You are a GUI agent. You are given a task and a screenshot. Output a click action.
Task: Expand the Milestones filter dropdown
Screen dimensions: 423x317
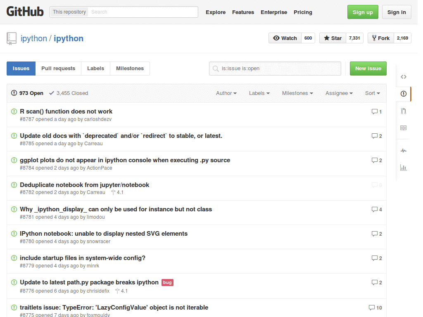[297, 93]
